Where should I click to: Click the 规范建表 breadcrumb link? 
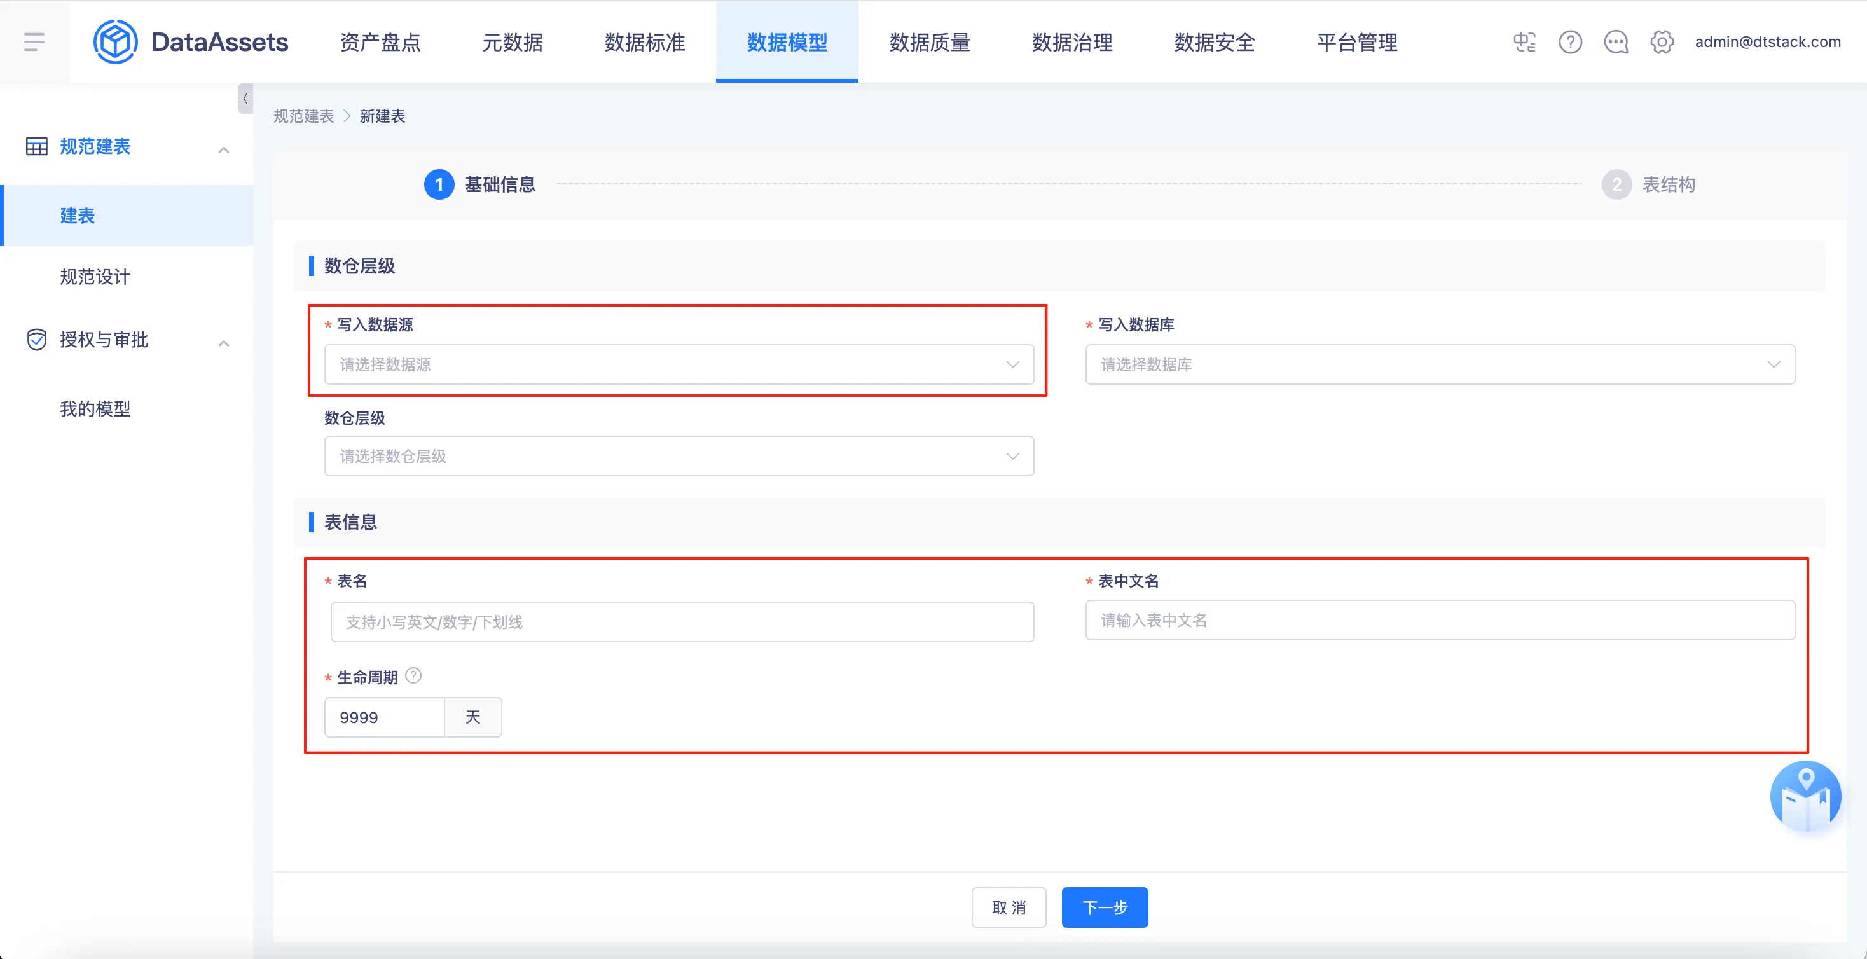pyautogui.click(x=303, y=116)
